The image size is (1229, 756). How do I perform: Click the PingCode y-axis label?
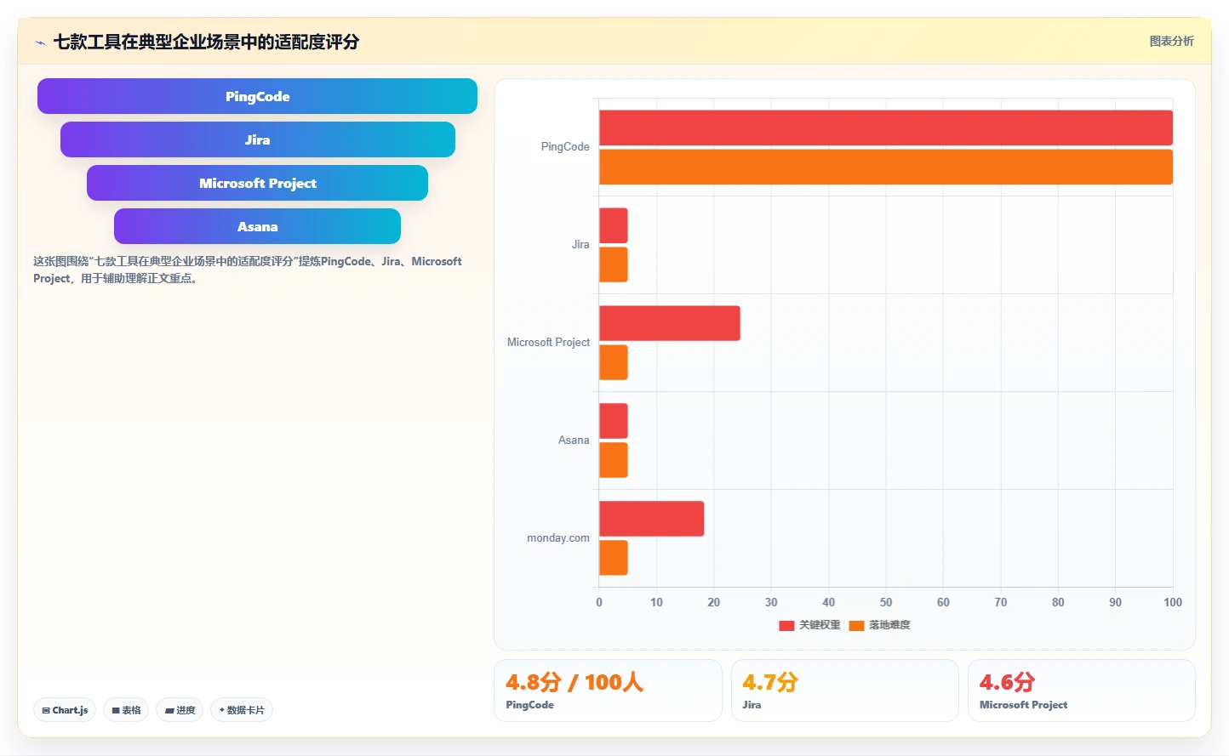click(565, 147)
